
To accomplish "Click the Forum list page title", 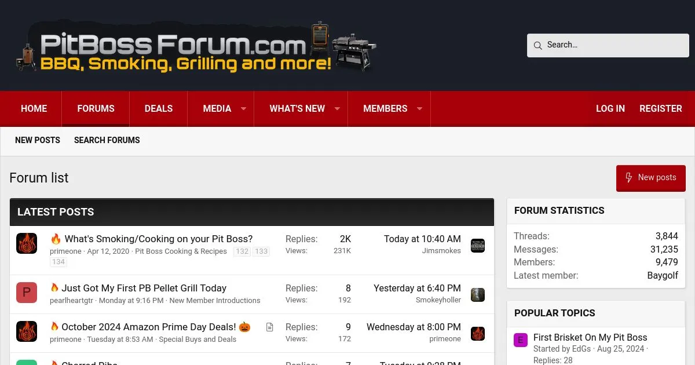I will click(39, 178).
